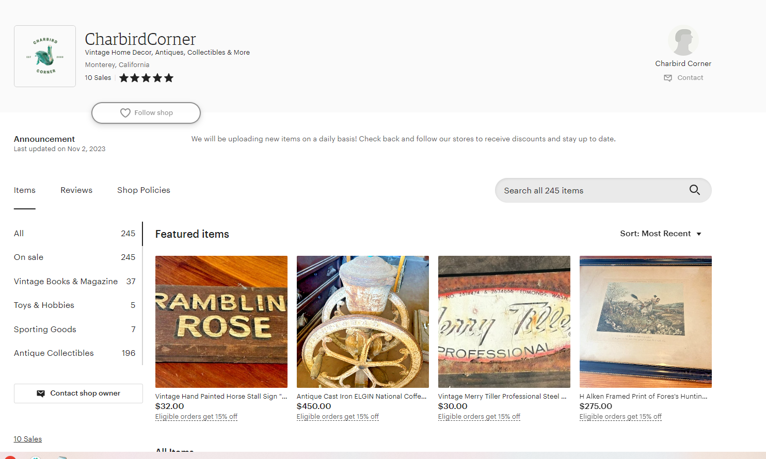Open the Ramblin Rose sign thumbnail

pos(221,321)
